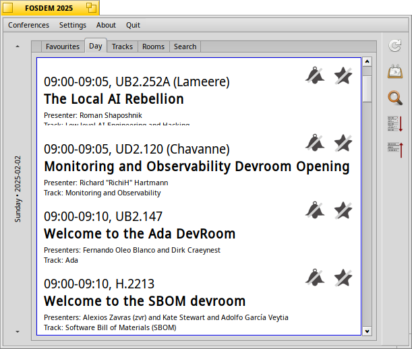
Task: Switch to the Day tab
Action: click(x=96, y=46)
